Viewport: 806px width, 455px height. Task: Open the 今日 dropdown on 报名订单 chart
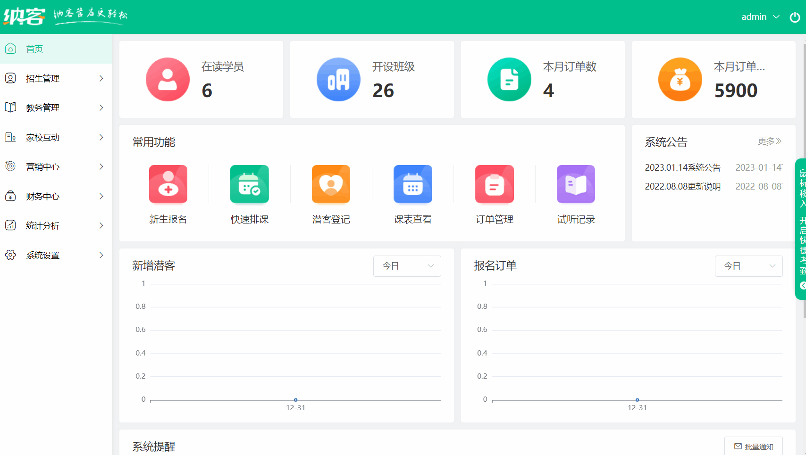748,266
